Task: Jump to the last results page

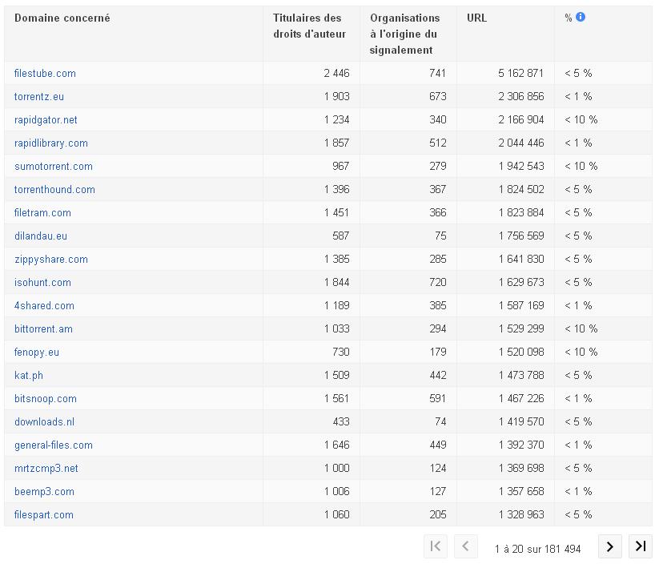Action: 640,546
